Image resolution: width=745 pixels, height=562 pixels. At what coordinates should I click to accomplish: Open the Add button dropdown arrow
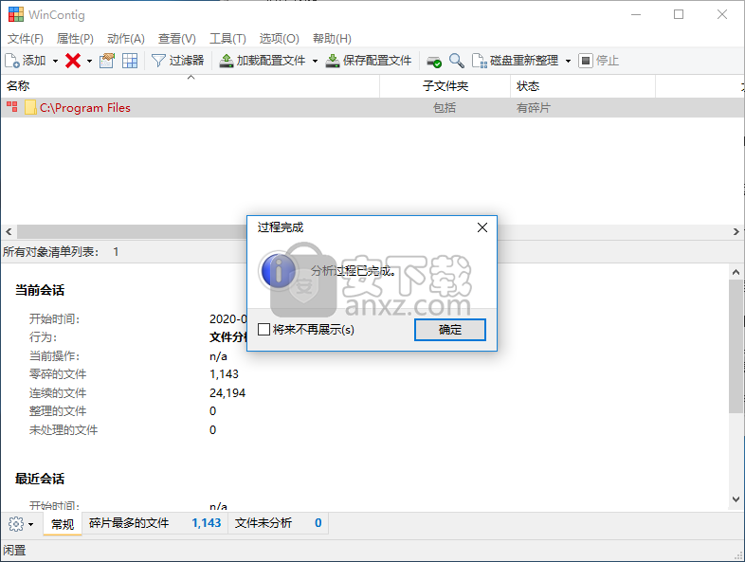click(x=55, y=61)
